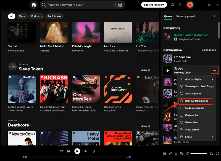Screen dimensions: 221x161
Task: Click Show all for Deathcore section
Action: tap(145, 126)
